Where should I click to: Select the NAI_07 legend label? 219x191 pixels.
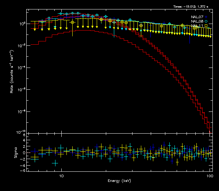point(197,17)
